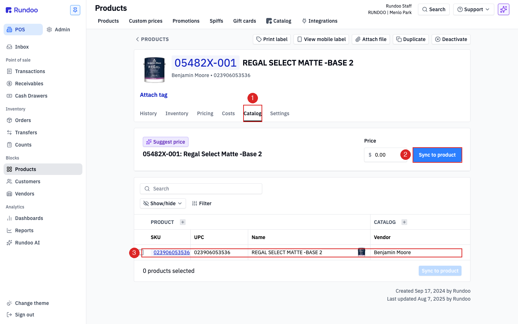Viewport: 518px width, 324px height.
Task: Click the Name column header
Action: 258,237
